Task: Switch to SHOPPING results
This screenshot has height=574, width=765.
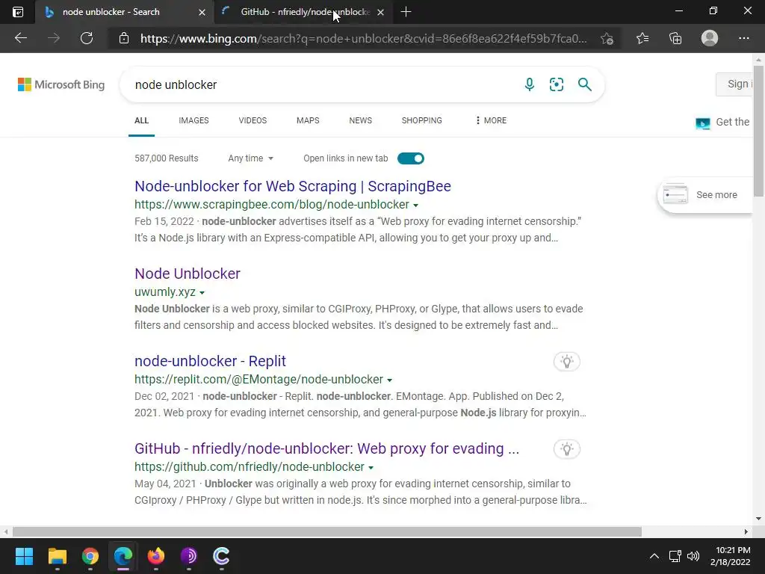Action: pyautogui.click(x=422, y=120)
